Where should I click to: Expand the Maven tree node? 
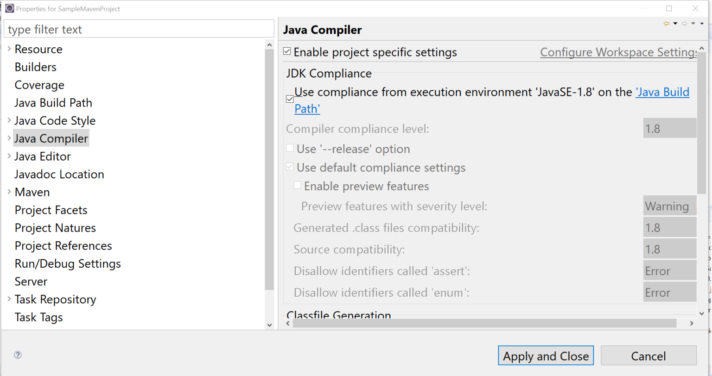[x=8, y=192]
